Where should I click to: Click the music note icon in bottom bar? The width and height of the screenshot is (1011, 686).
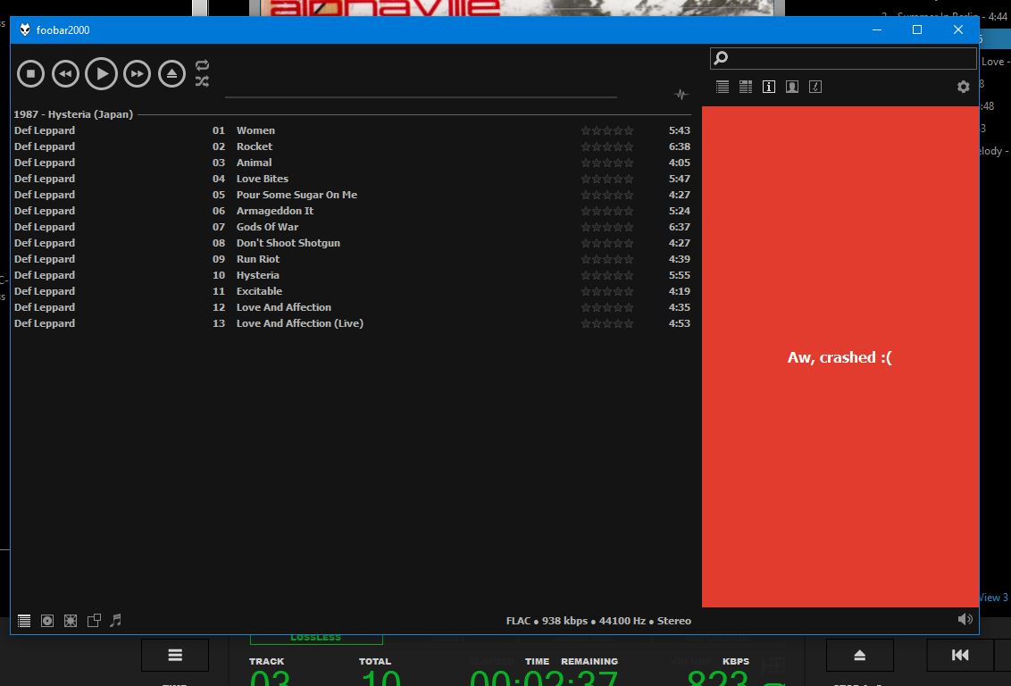[115, 620]
